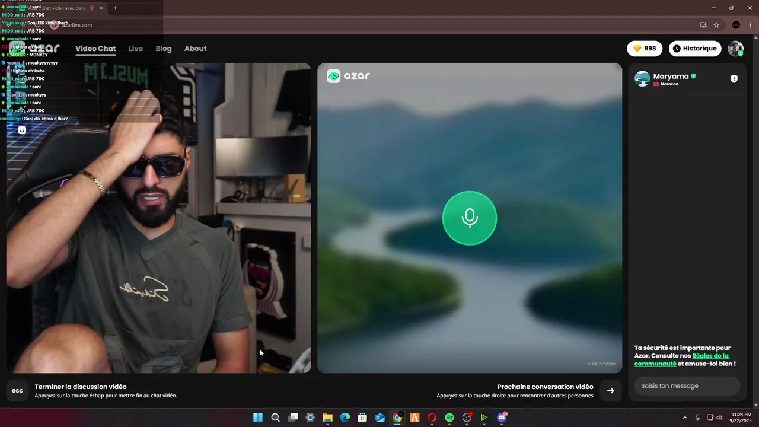
Task: Click the 'Terminer la discussion vidéo' label
Action: (81, 387)
